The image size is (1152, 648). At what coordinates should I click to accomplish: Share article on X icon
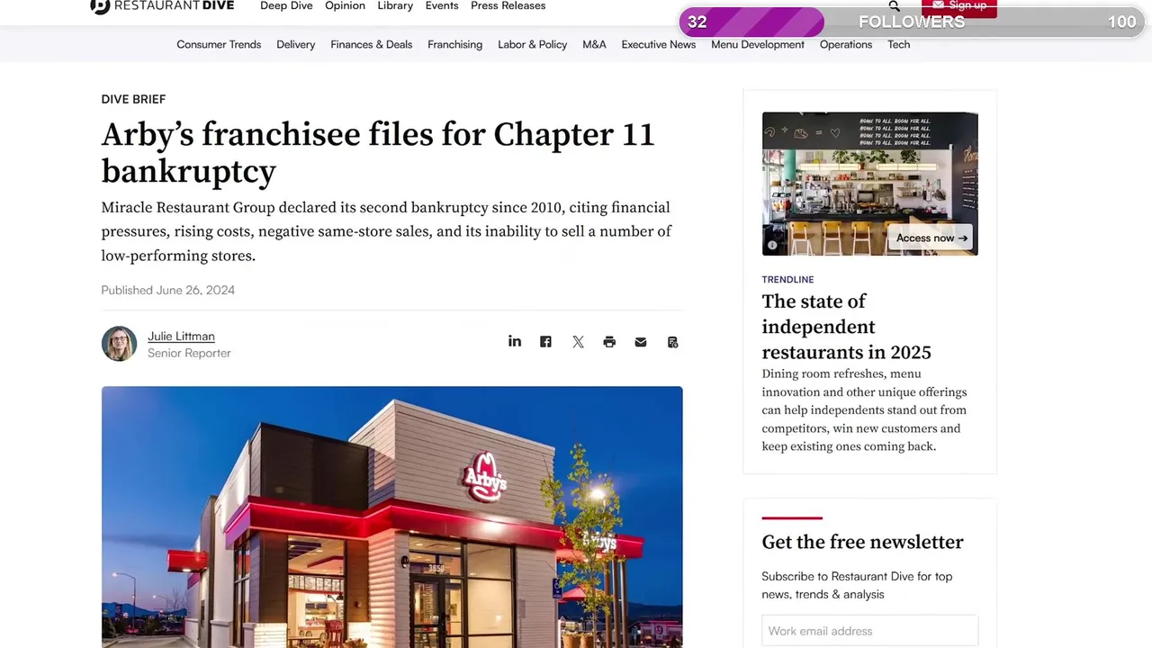(x=578, y=342)
